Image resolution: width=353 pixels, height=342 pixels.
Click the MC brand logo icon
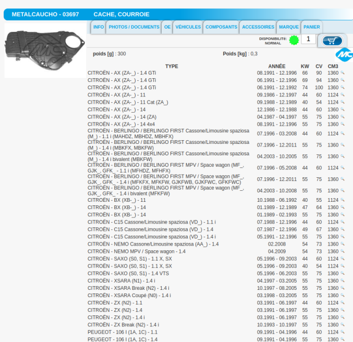(344, 54)
